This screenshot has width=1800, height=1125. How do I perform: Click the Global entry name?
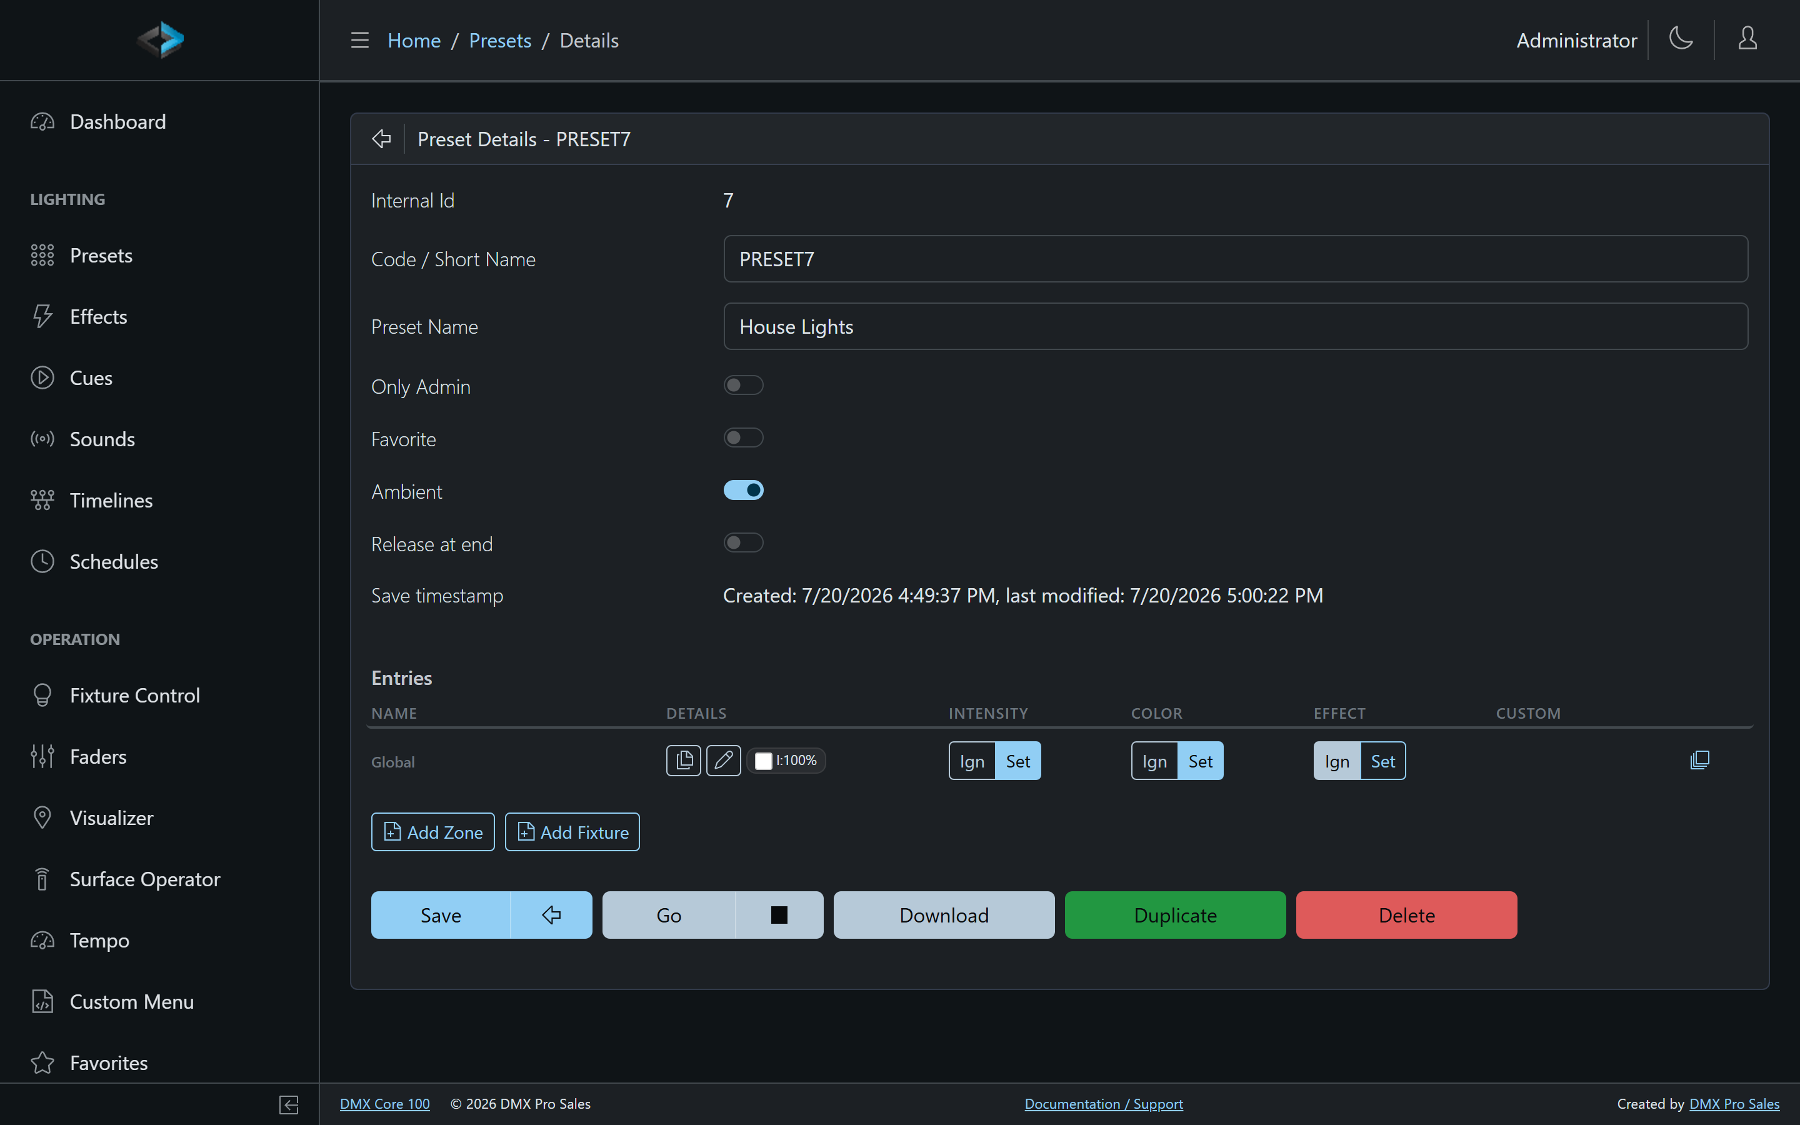click(392, 762)
